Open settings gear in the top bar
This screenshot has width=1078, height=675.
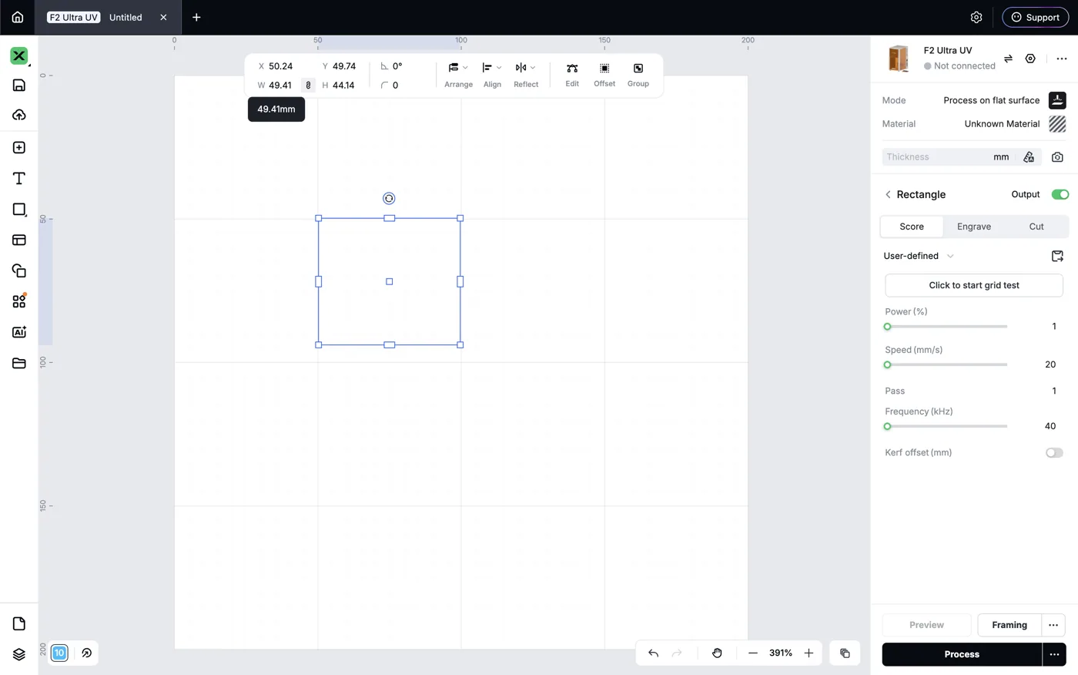point(976,17)
